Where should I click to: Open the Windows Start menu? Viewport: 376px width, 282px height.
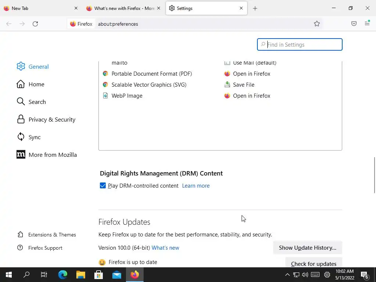click(x=9, y=275)
